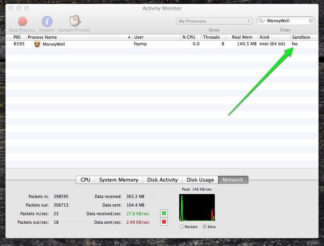The height and width of the screenshot is (246, 324).
Task: Click inside the Filter search field
Action: click(x=288, y=21)
